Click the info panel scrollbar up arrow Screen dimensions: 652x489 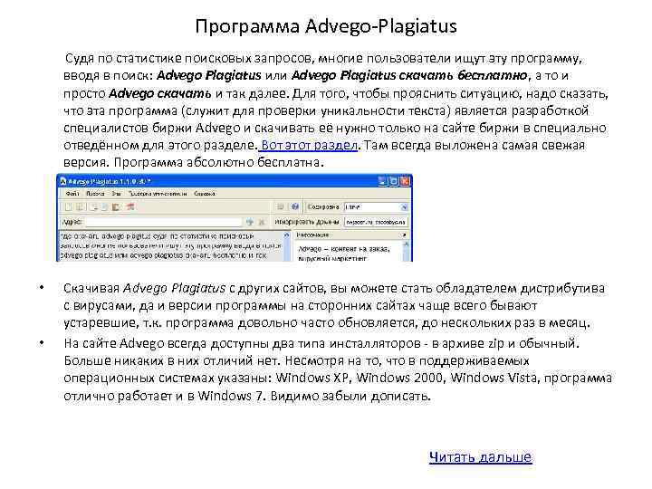tap(406, 244)
